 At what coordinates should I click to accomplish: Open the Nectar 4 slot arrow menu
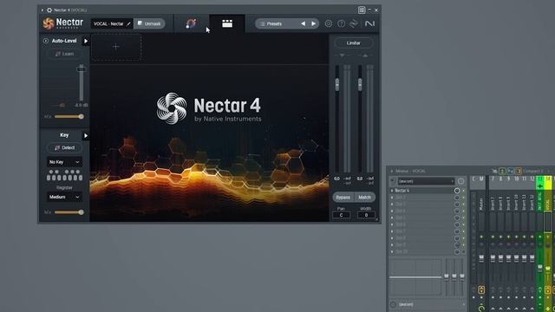click(x=392, y=191)
